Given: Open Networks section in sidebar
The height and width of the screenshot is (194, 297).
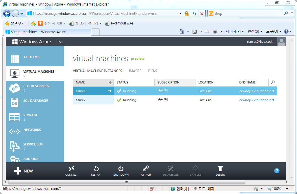Looking at the screenshot, I should coord(35,132).
